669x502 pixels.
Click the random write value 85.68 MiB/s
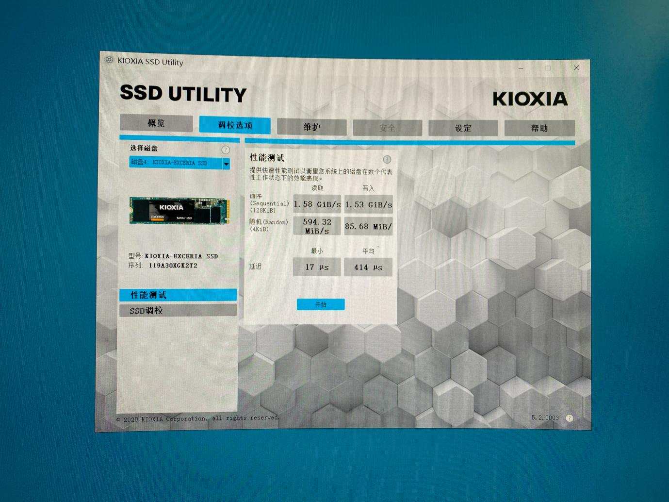click(369, 227)
